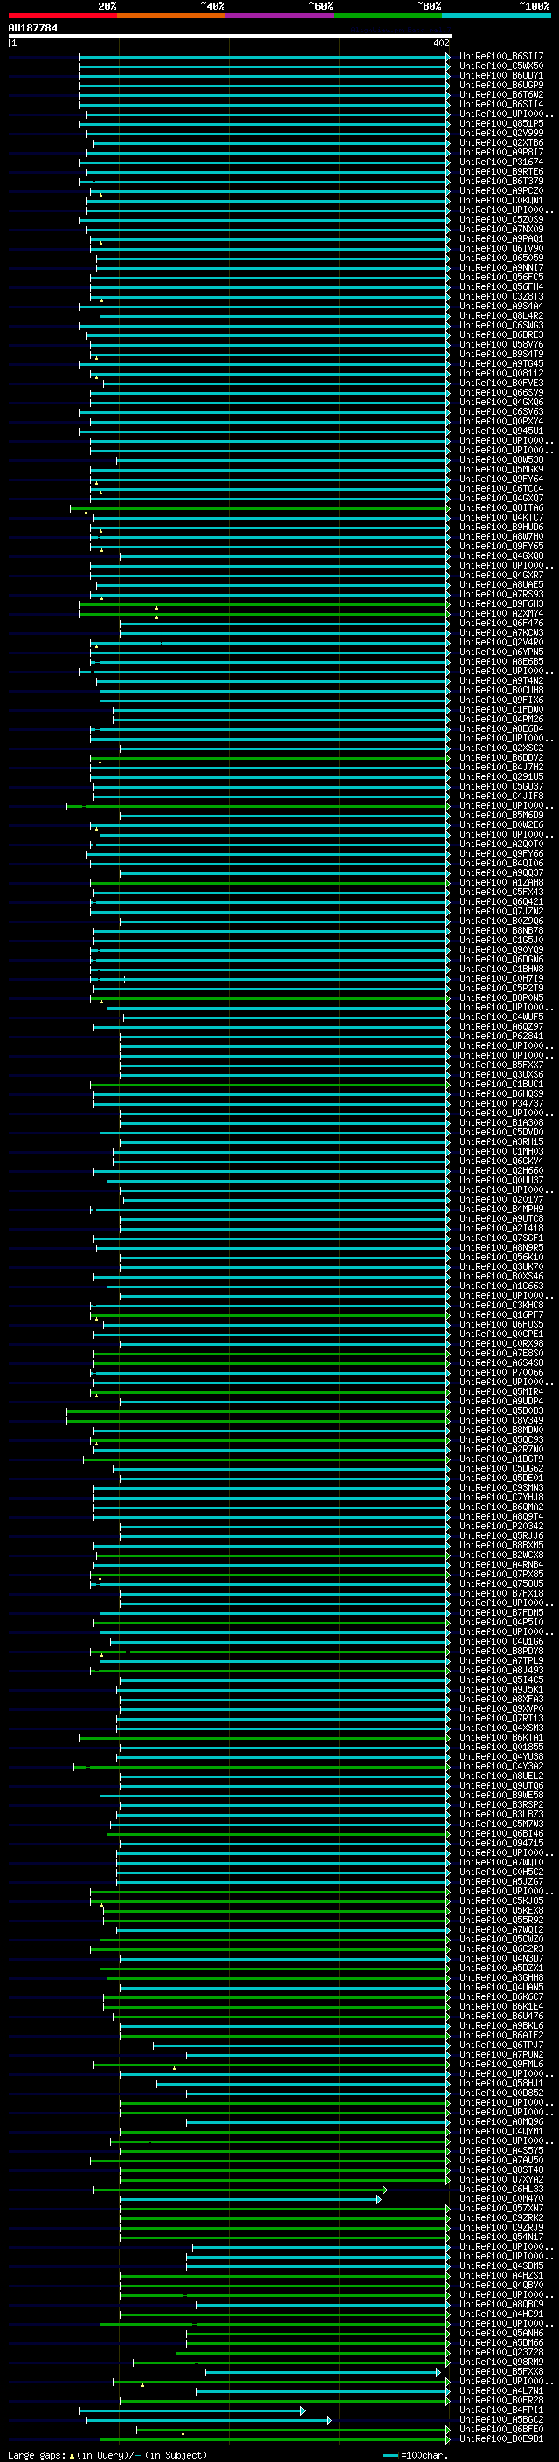
Task: Select hit label UniRef100_C6HL33
Action: (x=500, y=2189)
